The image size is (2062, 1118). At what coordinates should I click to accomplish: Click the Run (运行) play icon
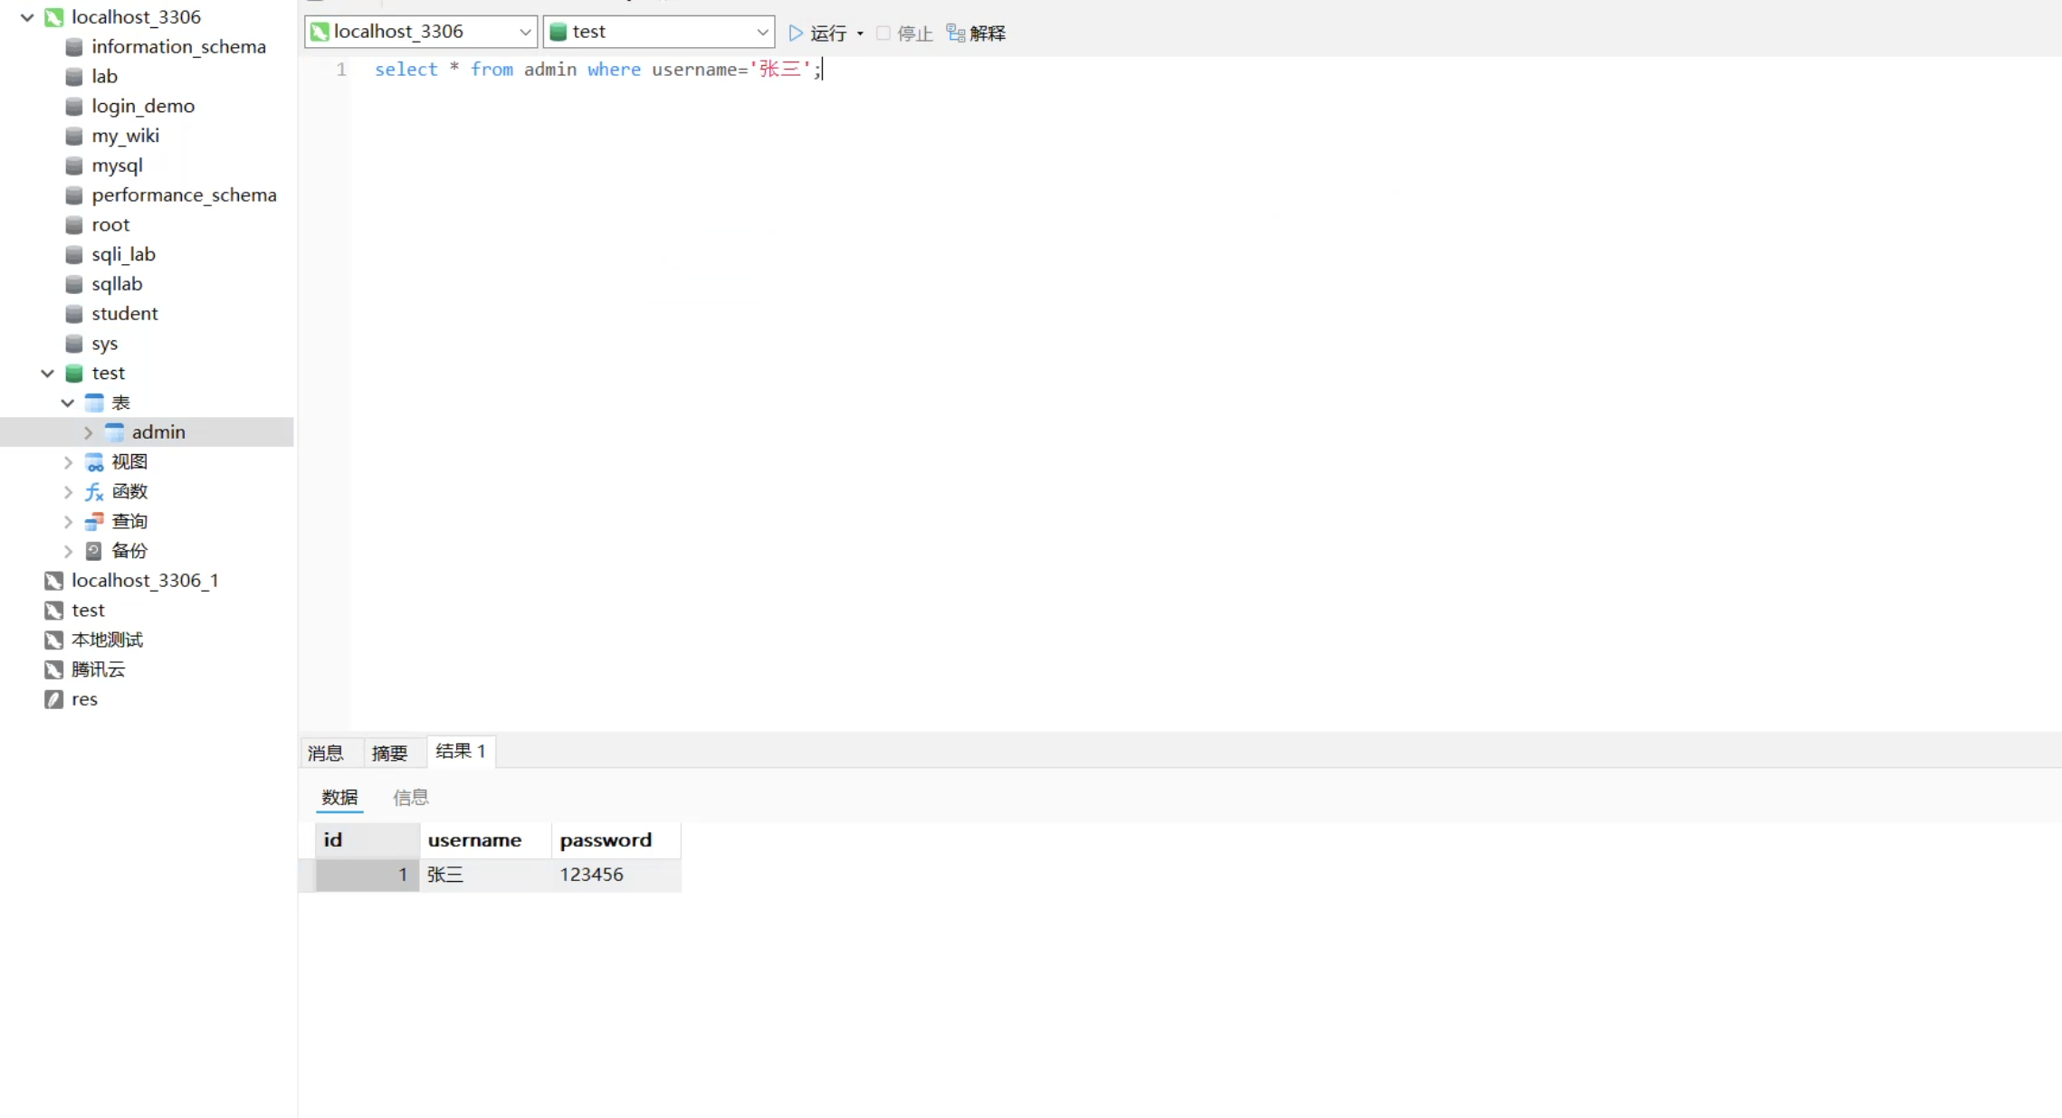(x=796, y=33)
